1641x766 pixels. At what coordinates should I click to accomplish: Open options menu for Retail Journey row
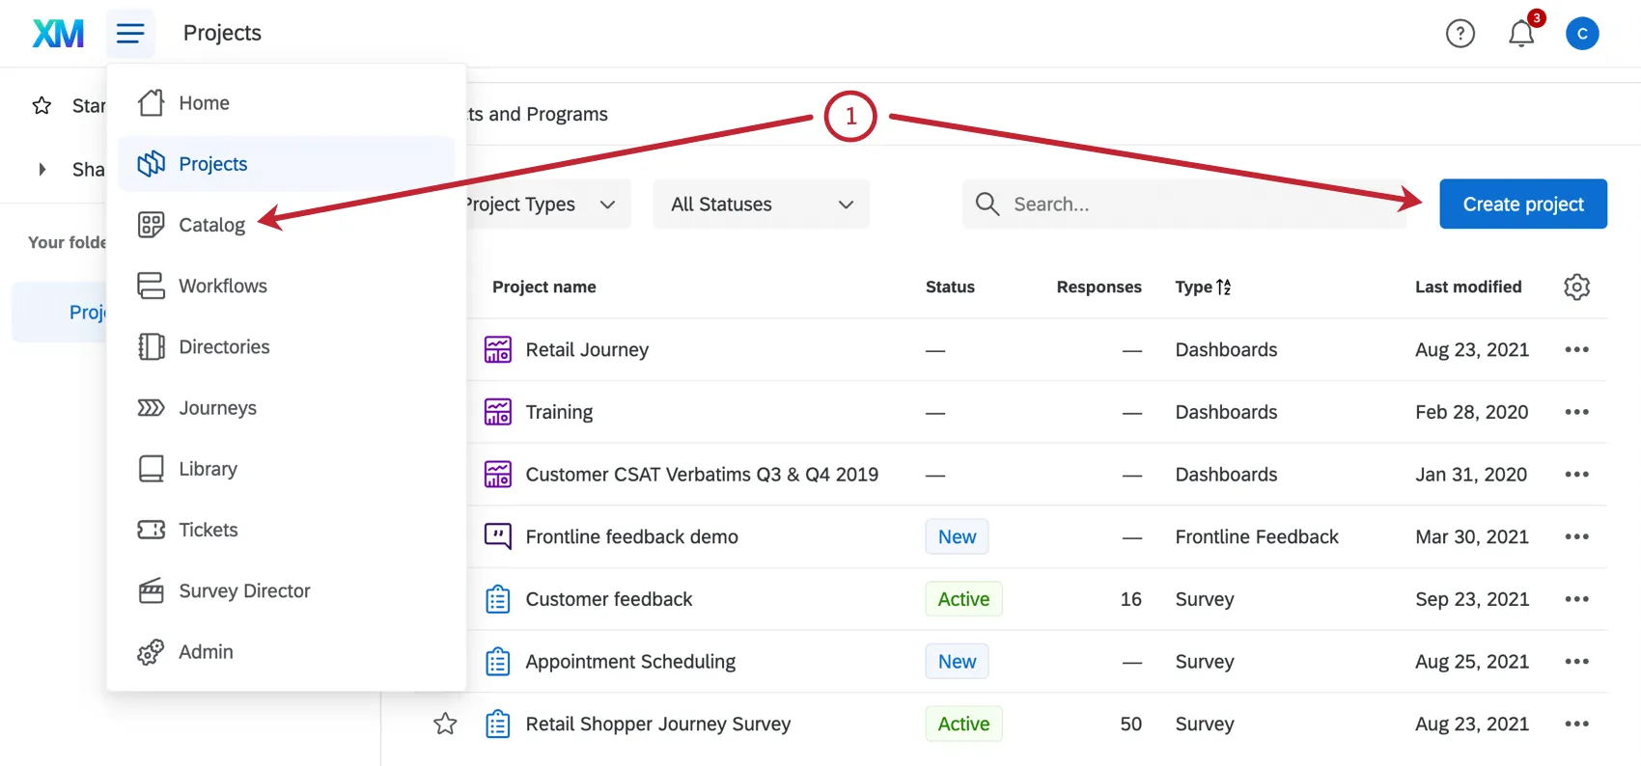[x=1576, y=349]
